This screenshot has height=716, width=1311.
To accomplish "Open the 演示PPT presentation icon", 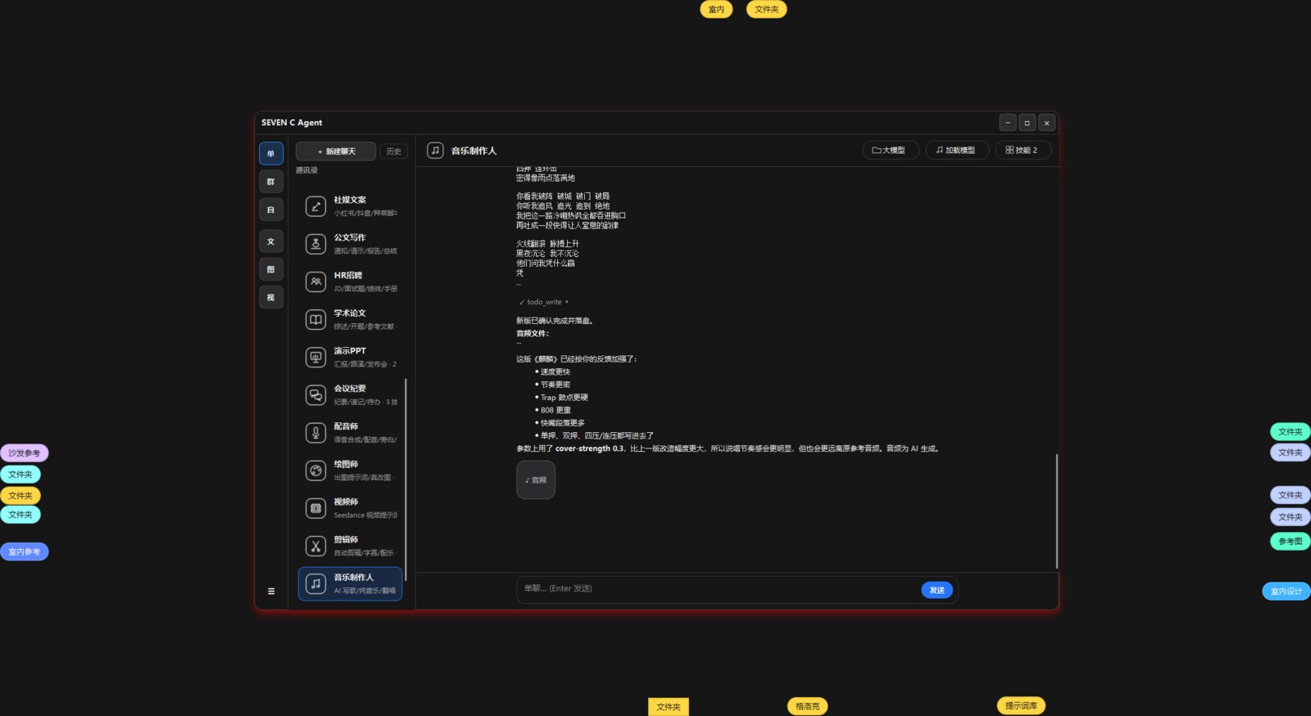I will point(315,357).
